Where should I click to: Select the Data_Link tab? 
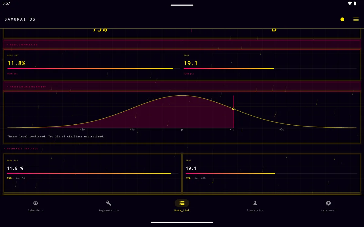point(182,206)
